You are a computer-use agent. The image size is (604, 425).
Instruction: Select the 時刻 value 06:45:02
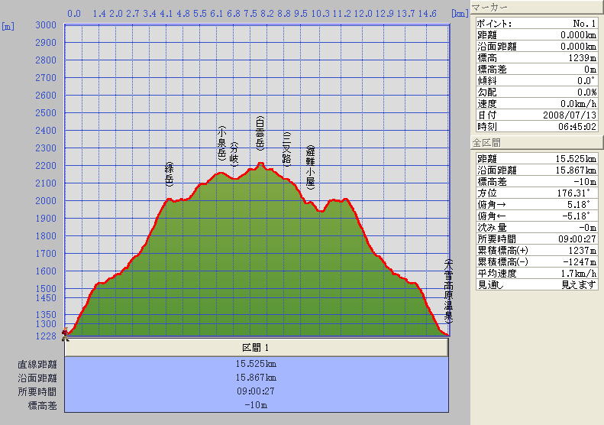pos(577,126)
